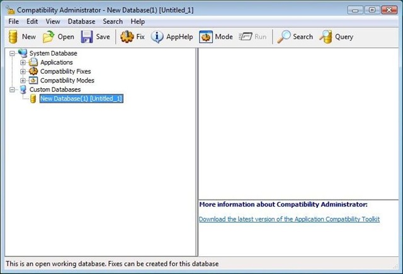
Task: Click the Run toolbar icon
Action: 246,37
